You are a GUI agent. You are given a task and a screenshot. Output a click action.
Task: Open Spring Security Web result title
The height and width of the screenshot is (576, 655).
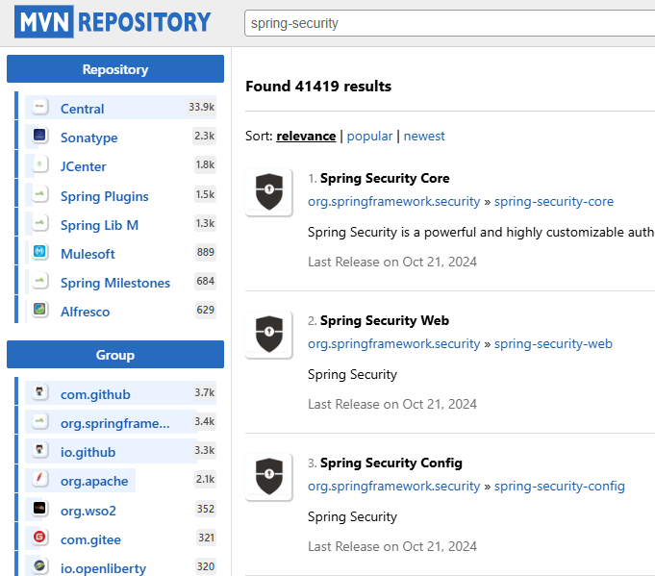(x=385, y=320)
